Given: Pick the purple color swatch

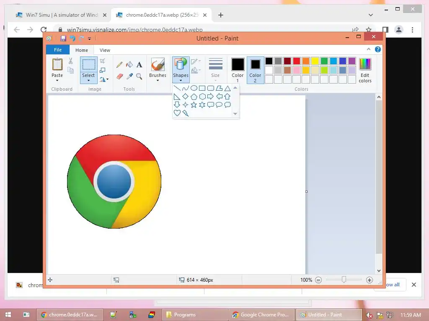Looking at the screenshot, I should coord(352,61).
